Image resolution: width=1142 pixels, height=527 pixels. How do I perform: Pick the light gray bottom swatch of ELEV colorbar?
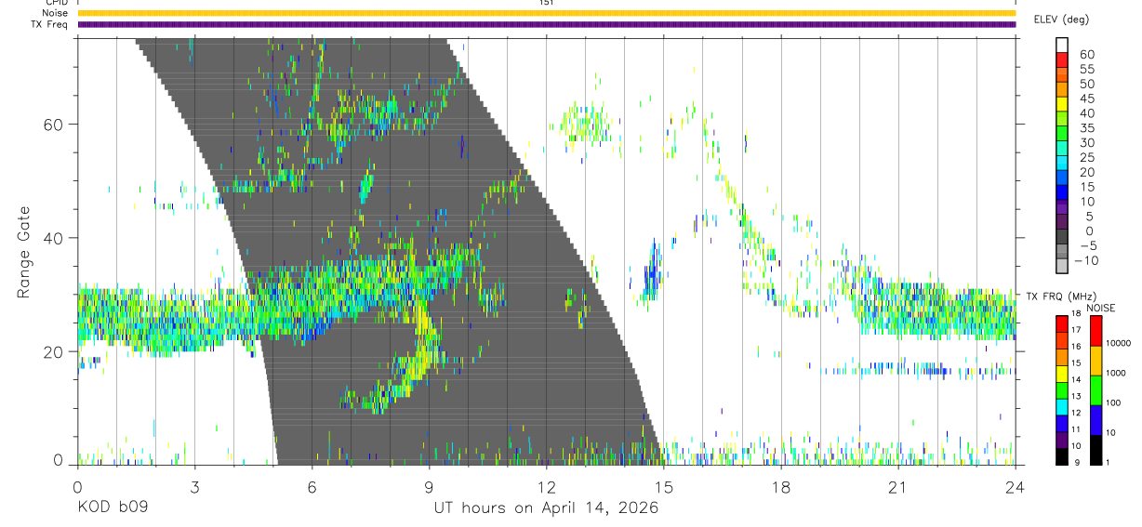tap(1062, 267)
